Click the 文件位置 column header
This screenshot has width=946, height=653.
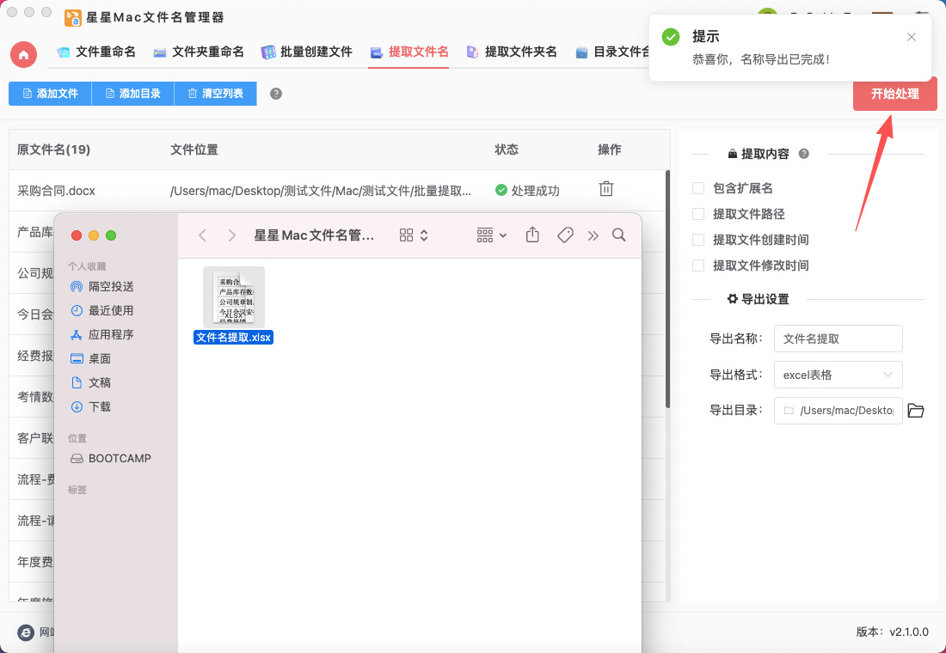(194, 150)
